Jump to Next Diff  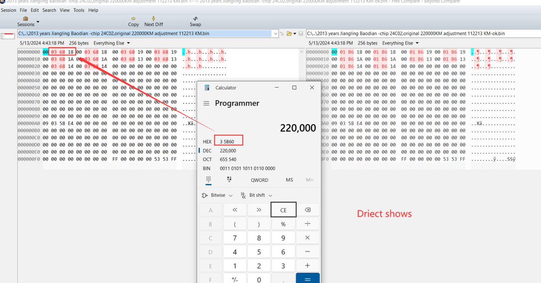point(153,21)
